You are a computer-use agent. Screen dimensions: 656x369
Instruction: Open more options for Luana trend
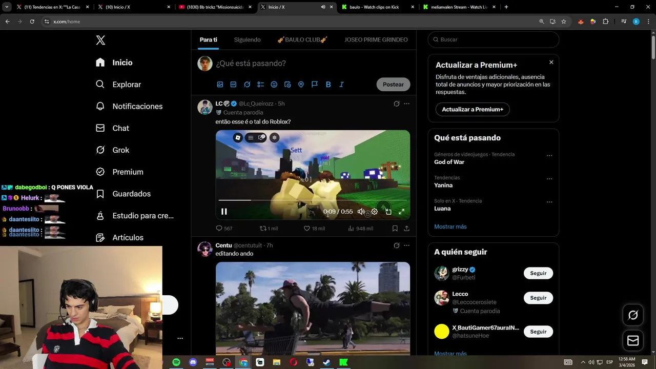(549, 202)
